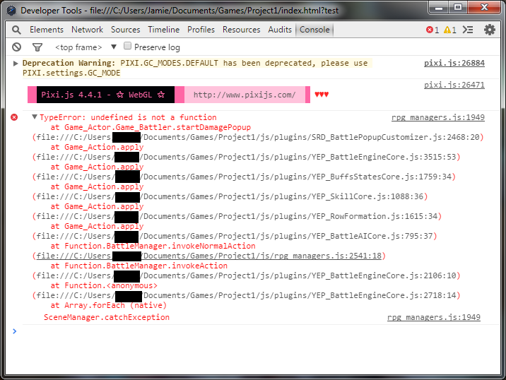
Task: Click the three red hearts
Action: pyautogui.click(x=322, y=95)
